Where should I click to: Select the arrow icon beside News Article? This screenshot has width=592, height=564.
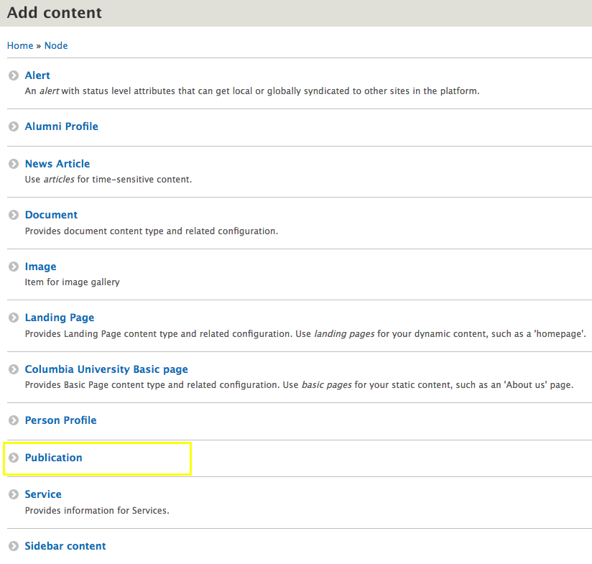(13, 163)
